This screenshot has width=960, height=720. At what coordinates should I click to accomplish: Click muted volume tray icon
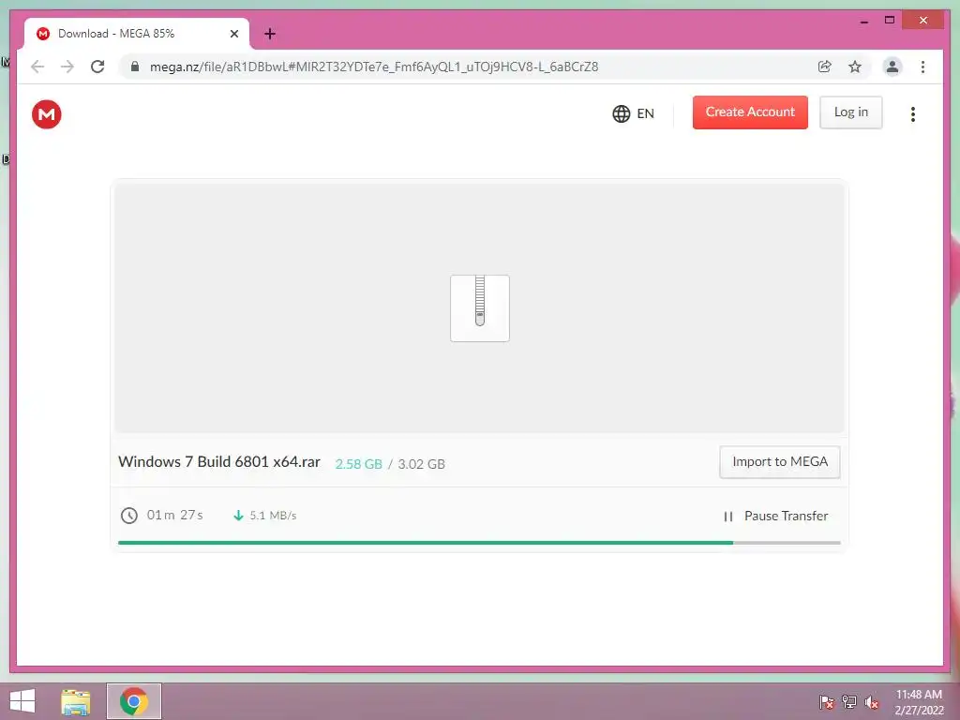(872, 702)
